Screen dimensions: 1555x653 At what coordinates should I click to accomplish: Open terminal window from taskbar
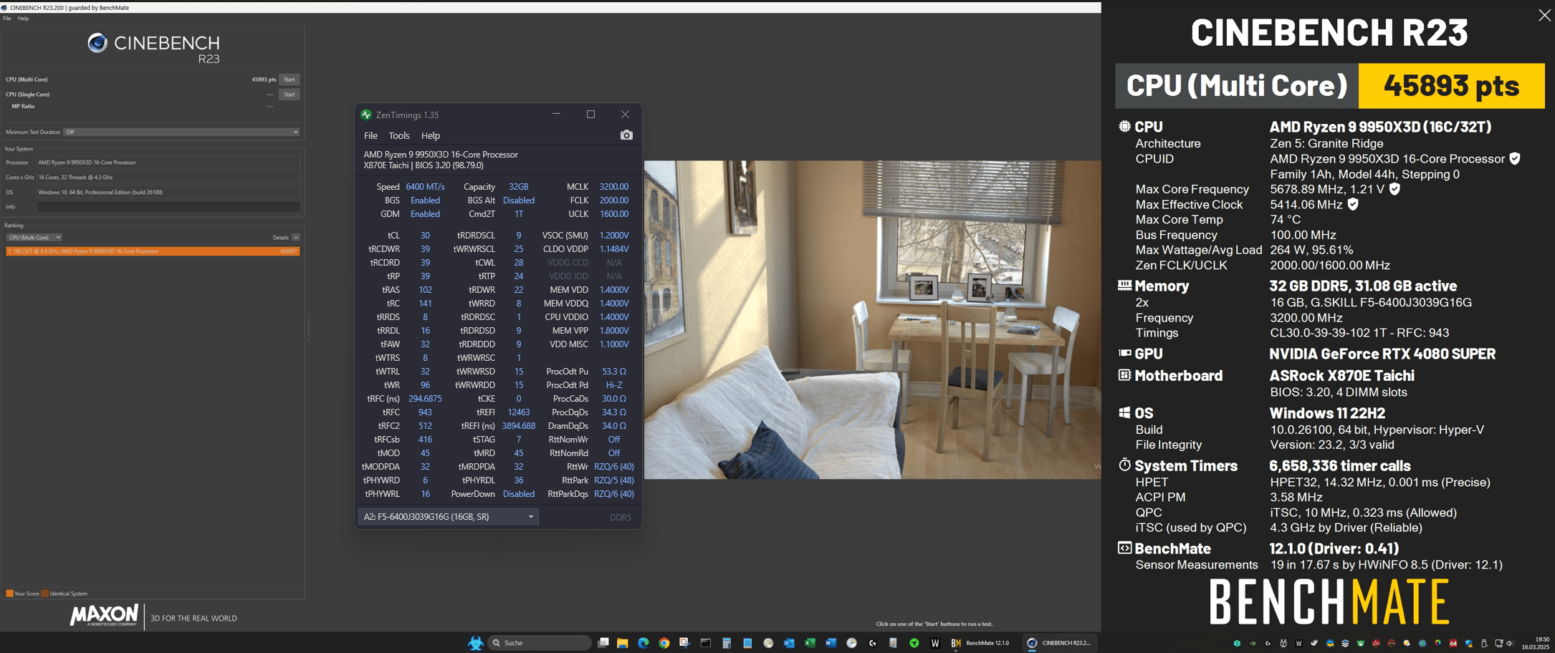click(x=705, y=643)
